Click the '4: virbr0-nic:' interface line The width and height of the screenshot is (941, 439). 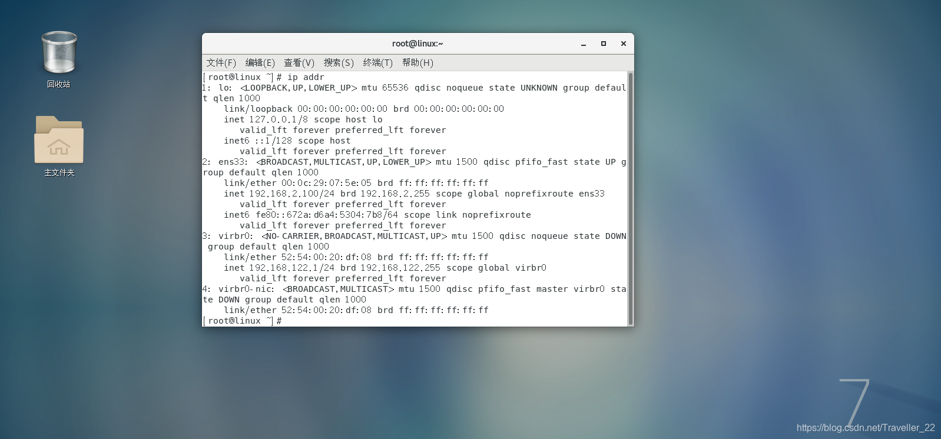pos(415,289)
